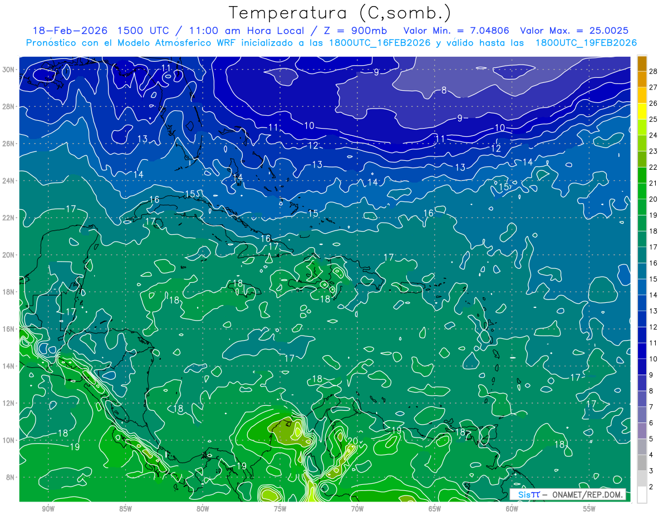
Task: Click the "Valor Max. = 25.0025" value
Action: point(574,31)
